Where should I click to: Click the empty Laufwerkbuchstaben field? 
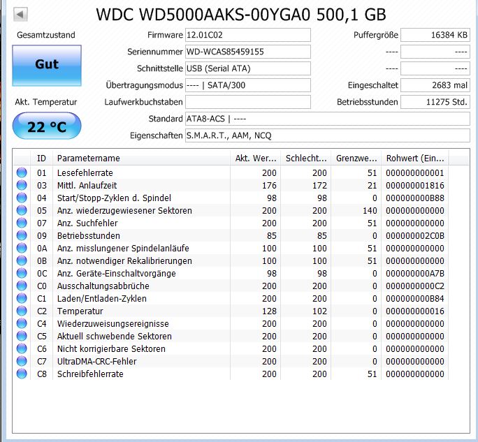(248, 102)
